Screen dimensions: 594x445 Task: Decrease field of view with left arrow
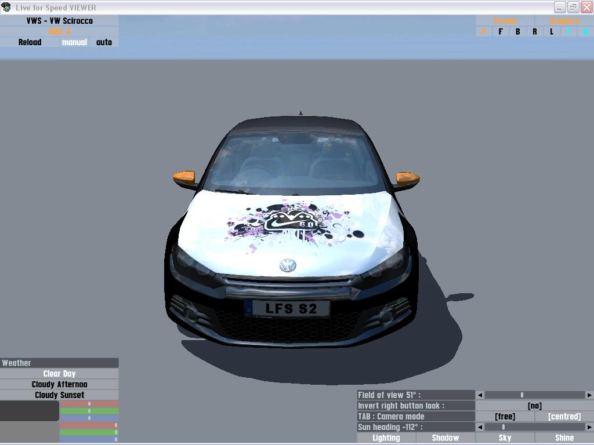click(x=480, y=395)
